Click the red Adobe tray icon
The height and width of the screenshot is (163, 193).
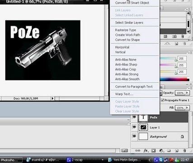click(171, 160)
